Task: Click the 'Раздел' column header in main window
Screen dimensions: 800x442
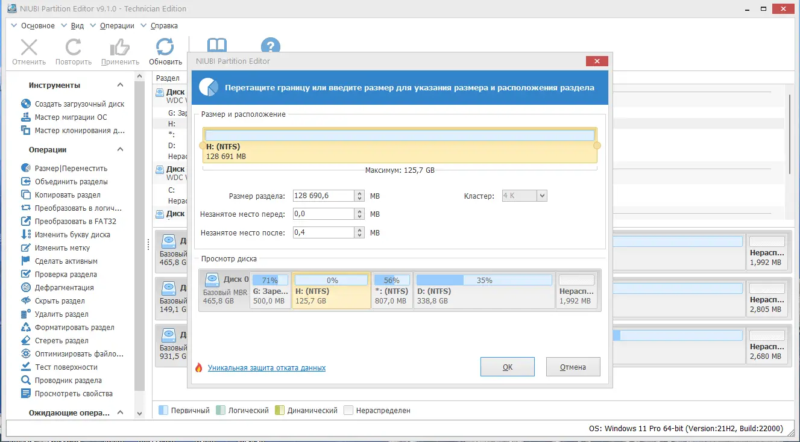Action: (168, 78)
